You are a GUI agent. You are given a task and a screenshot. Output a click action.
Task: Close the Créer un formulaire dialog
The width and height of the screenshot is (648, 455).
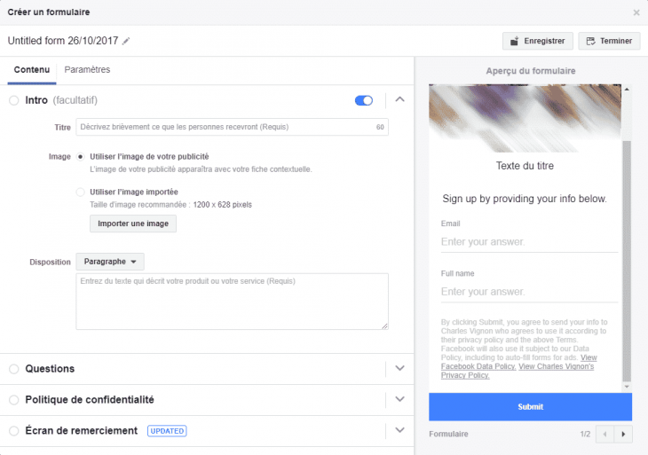pyautogui.click(x=636, y=12)
